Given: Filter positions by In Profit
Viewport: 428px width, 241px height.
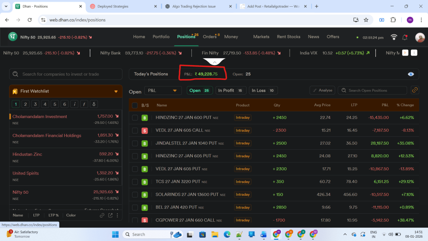Looking at the screenshot, I should [x=231, y=90].
